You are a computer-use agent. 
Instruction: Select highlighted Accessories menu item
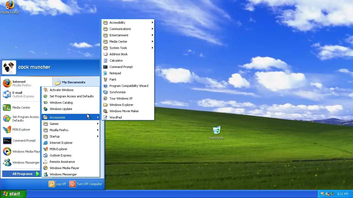(x=71, y=117)
